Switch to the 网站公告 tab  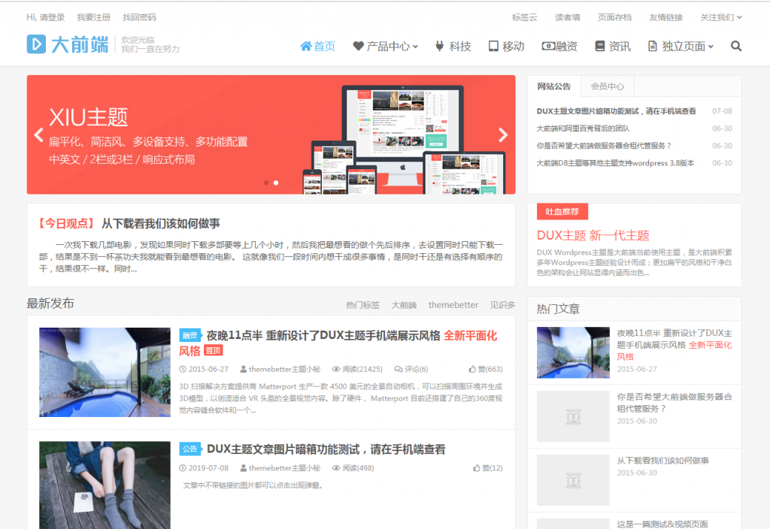[x=554, y=86]
